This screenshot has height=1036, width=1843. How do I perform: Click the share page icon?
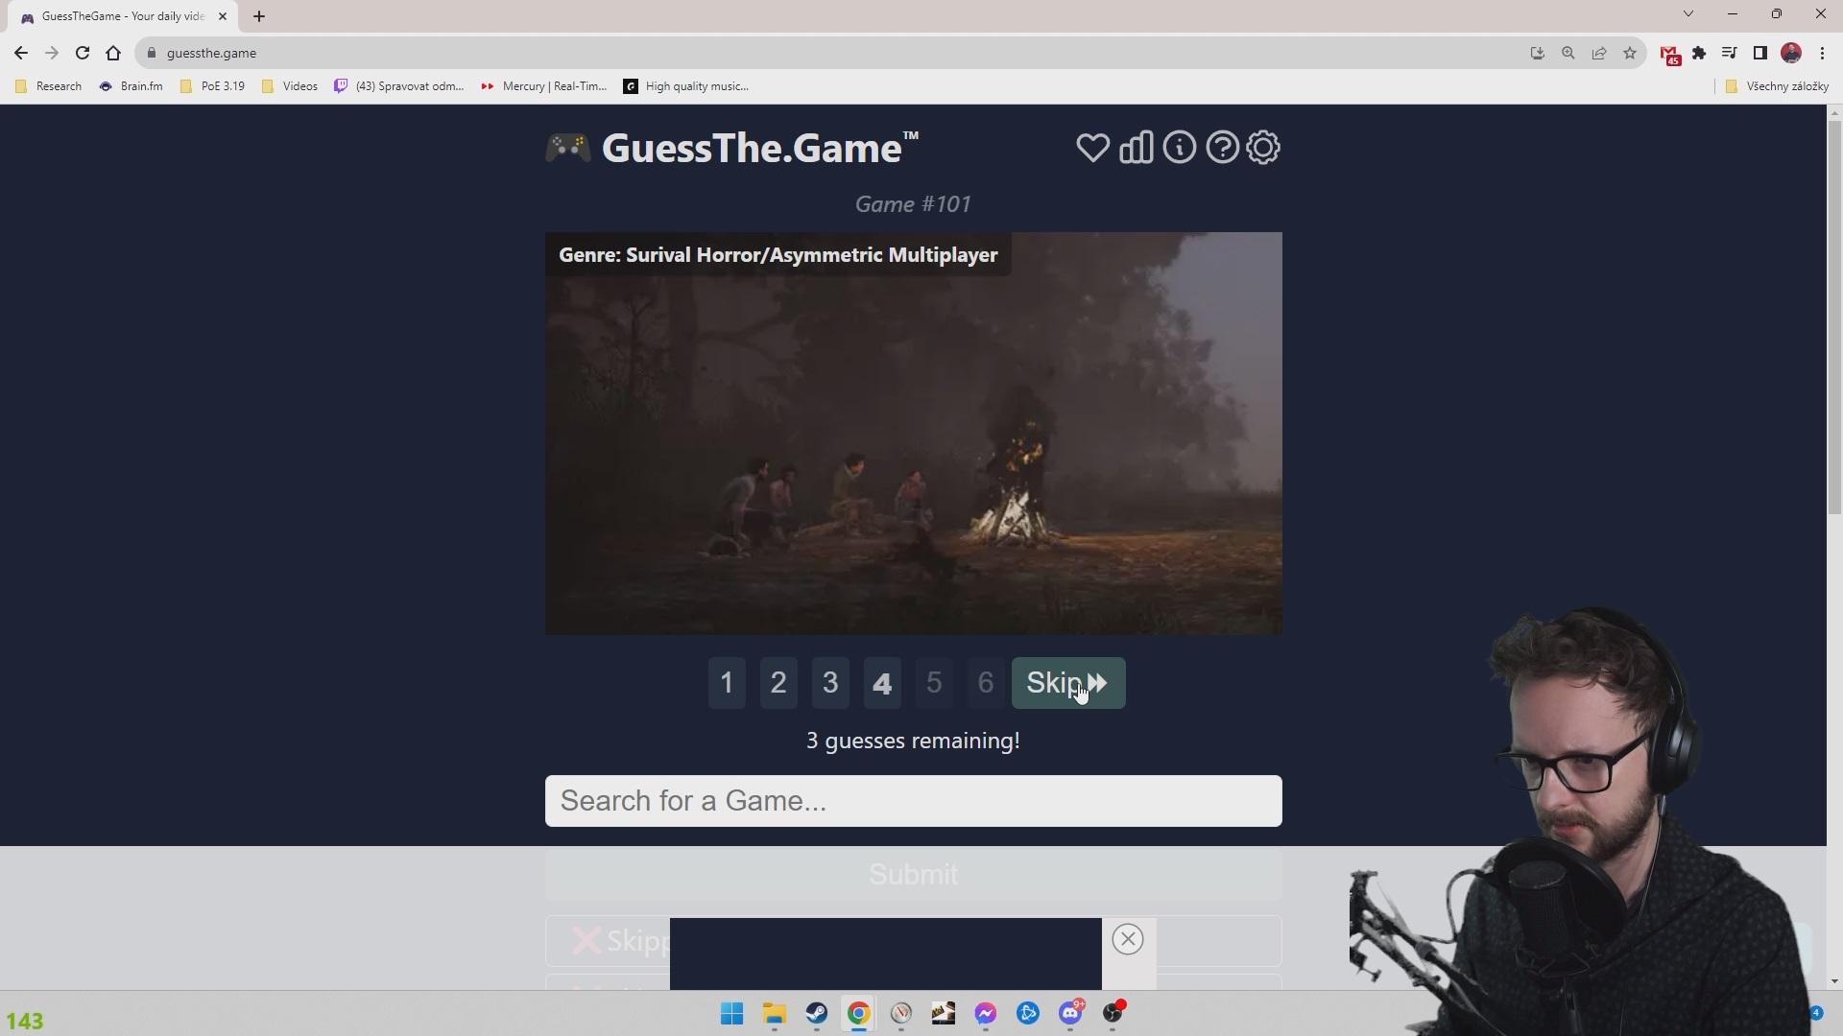[x=1599, y=53]
